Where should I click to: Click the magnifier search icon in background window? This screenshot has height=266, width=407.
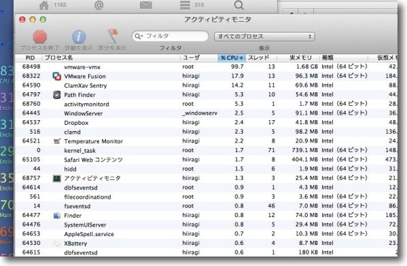(238, 5)
